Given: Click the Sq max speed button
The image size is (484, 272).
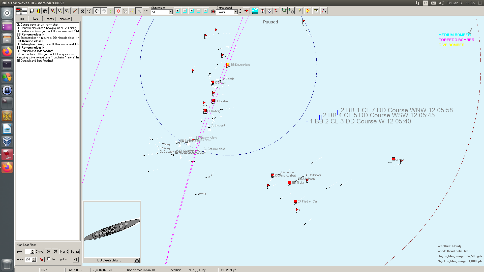Looking at the screenshot, I should (75, 252).
